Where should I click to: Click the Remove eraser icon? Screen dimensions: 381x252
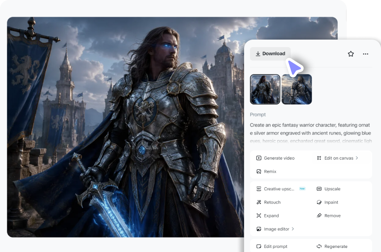tap(319, 216)
